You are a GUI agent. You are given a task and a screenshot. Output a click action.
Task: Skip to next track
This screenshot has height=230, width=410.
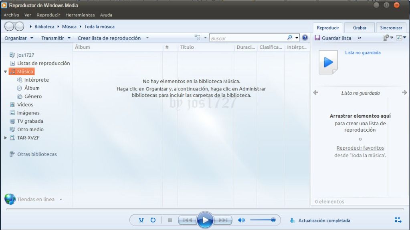223,220
